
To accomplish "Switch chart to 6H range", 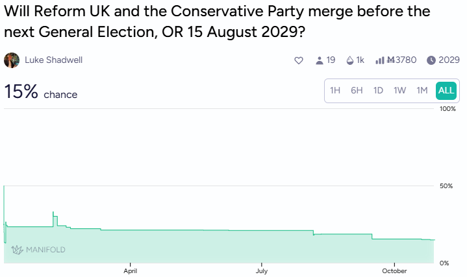I will [x=357, y=91].
